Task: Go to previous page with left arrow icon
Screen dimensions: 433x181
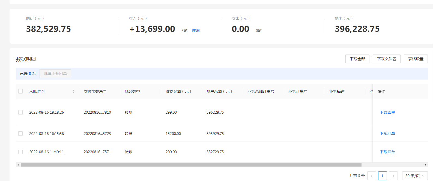Action: pyautogui.click(x=372, y=176)
